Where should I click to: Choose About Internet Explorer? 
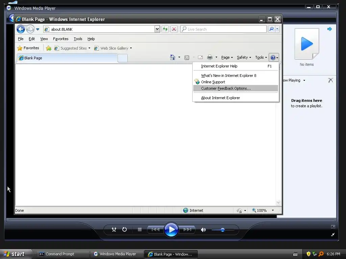click(x=236, y=98)
